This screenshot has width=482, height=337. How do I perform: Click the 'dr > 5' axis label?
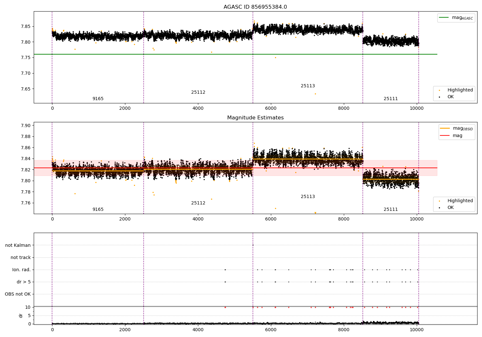click(24, 282)
